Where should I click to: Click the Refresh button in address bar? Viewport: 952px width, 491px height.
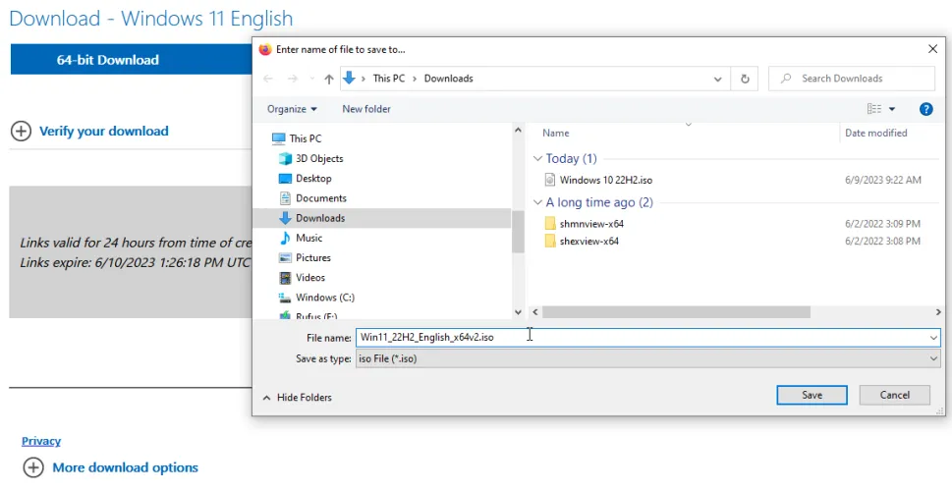(746, 79)
